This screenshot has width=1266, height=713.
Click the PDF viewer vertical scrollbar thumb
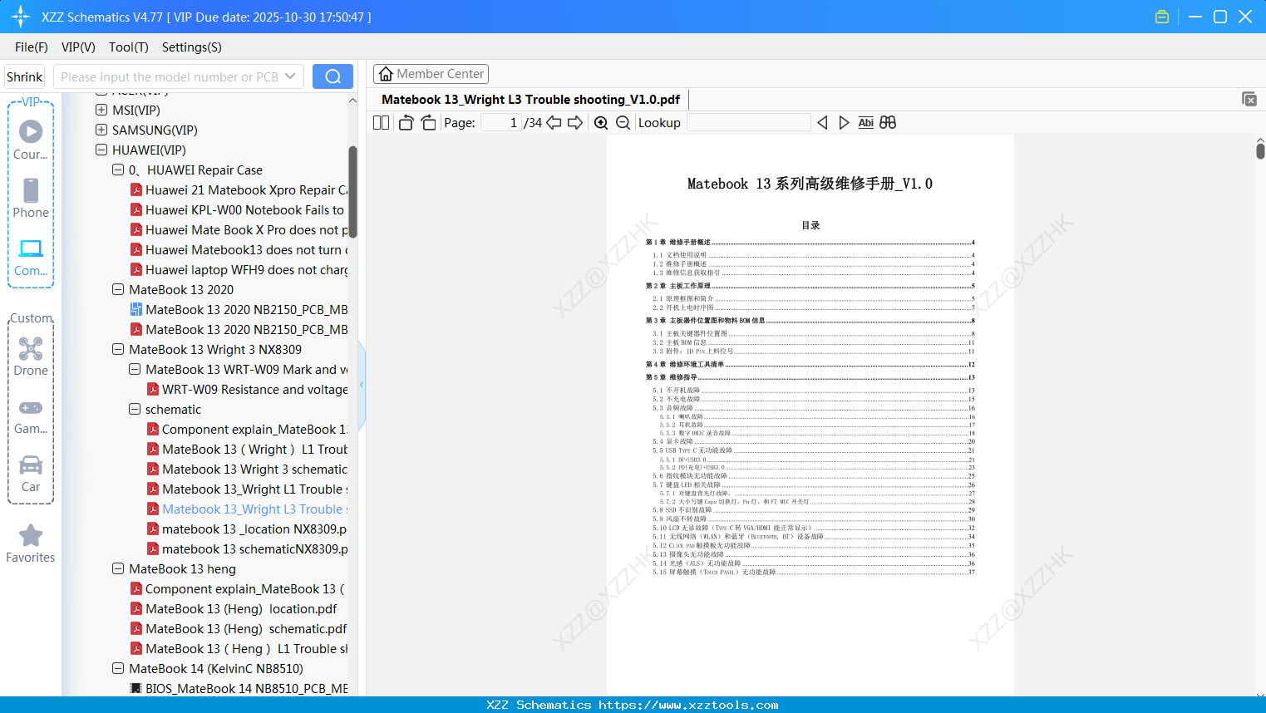coord(1260,150)
